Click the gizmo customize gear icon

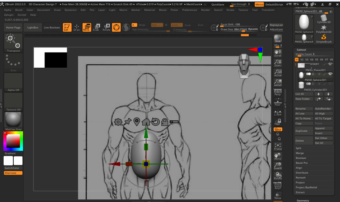tap(118, 122)
